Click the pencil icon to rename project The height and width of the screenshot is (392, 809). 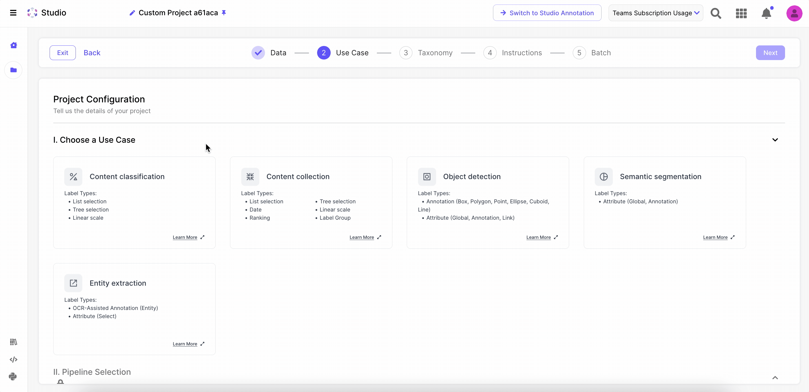click(132, 13)
